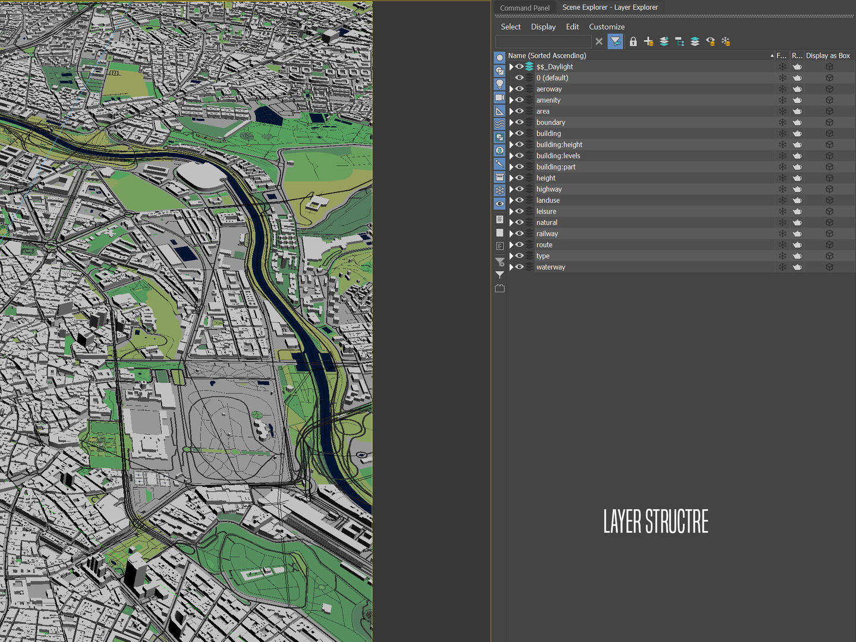Switch to the Command Panel tab
The height and width of the screenshot is (642, 856).
[524, 8]
